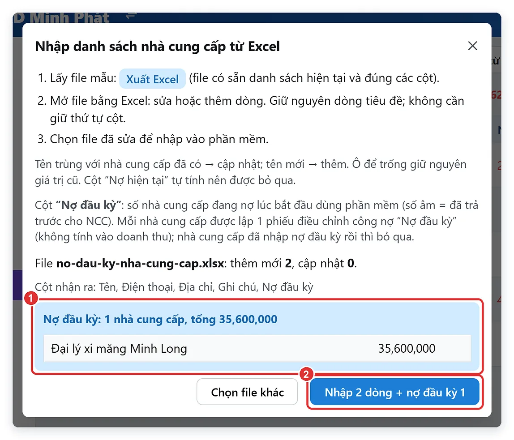This screenshot has width=514, height=440.
Task: Click the swap icon beside Minh Phát header
Action: [x=131, y=16]
